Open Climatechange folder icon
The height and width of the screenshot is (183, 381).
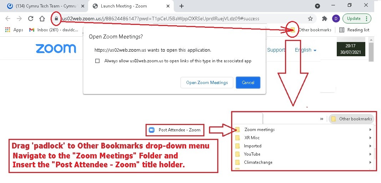[238, 162]
